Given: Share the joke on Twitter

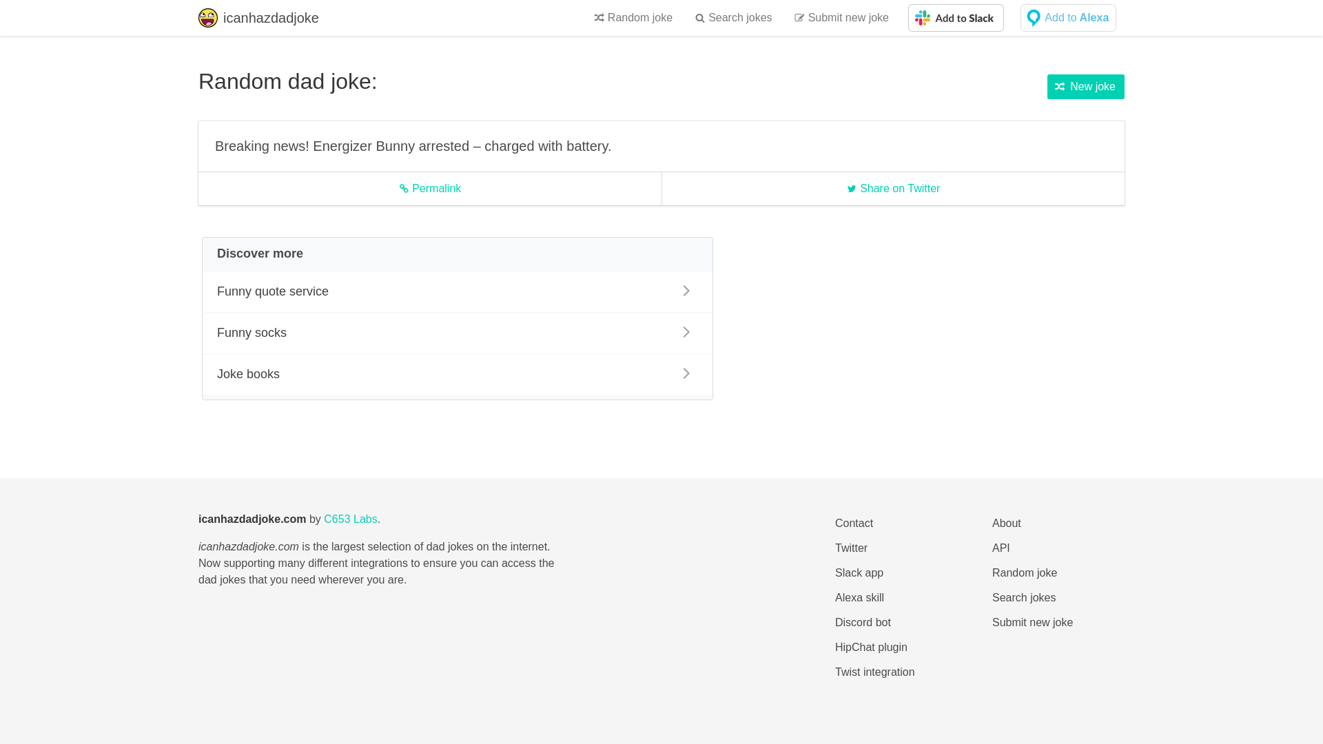Looking at the screenshot, I should coord(894,189).
